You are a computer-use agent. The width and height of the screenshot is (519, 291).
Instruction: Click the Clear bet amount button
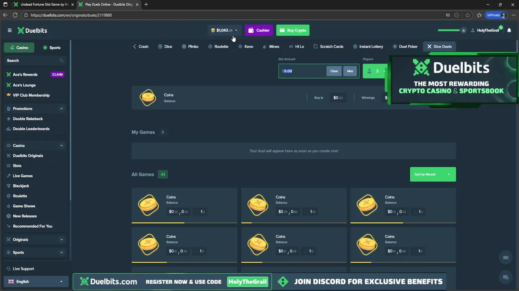coord(334,71)
